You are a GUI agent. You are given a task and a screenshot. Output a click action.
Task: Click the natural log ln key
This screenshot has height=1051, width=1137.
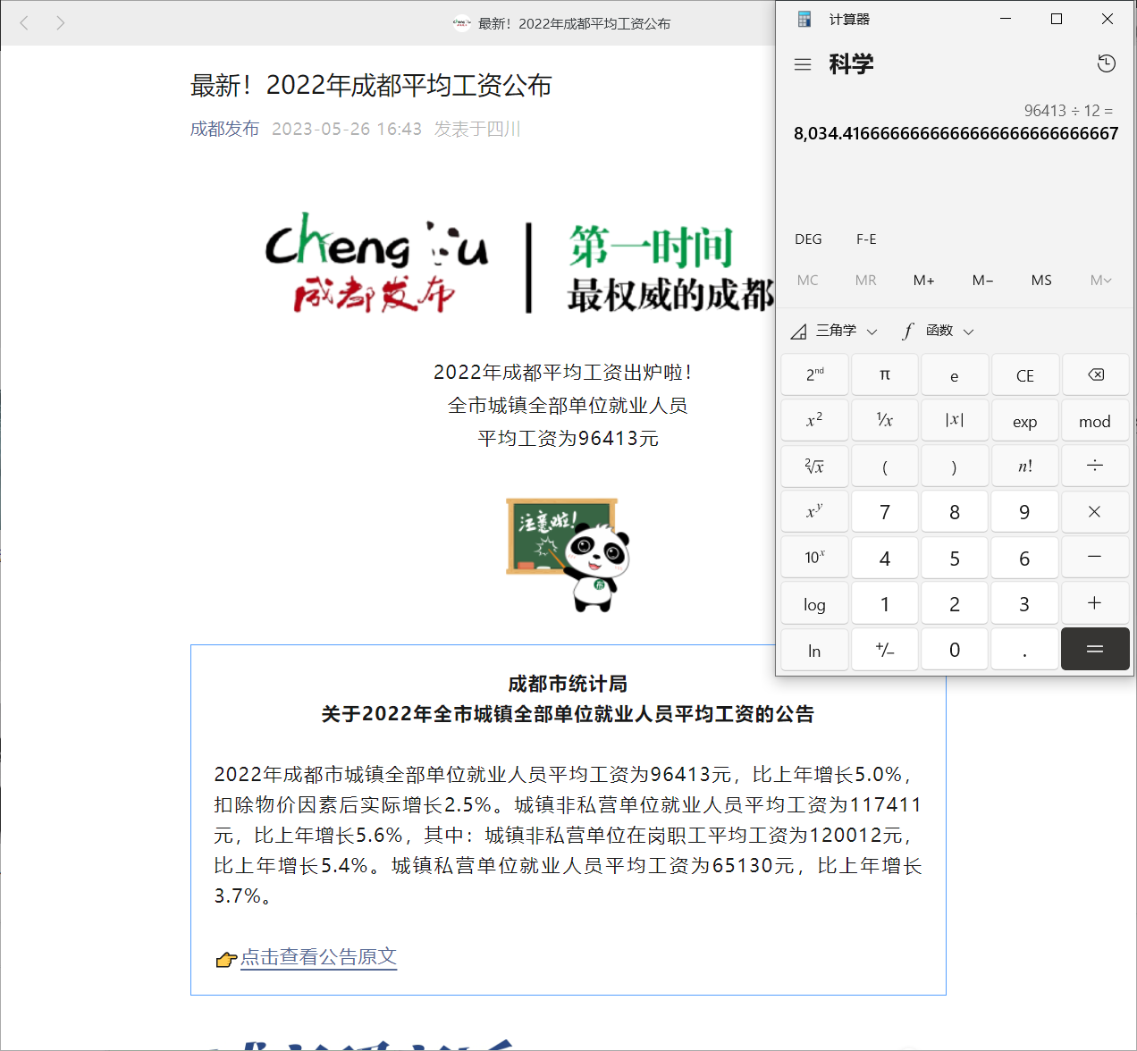coord(814,650)
